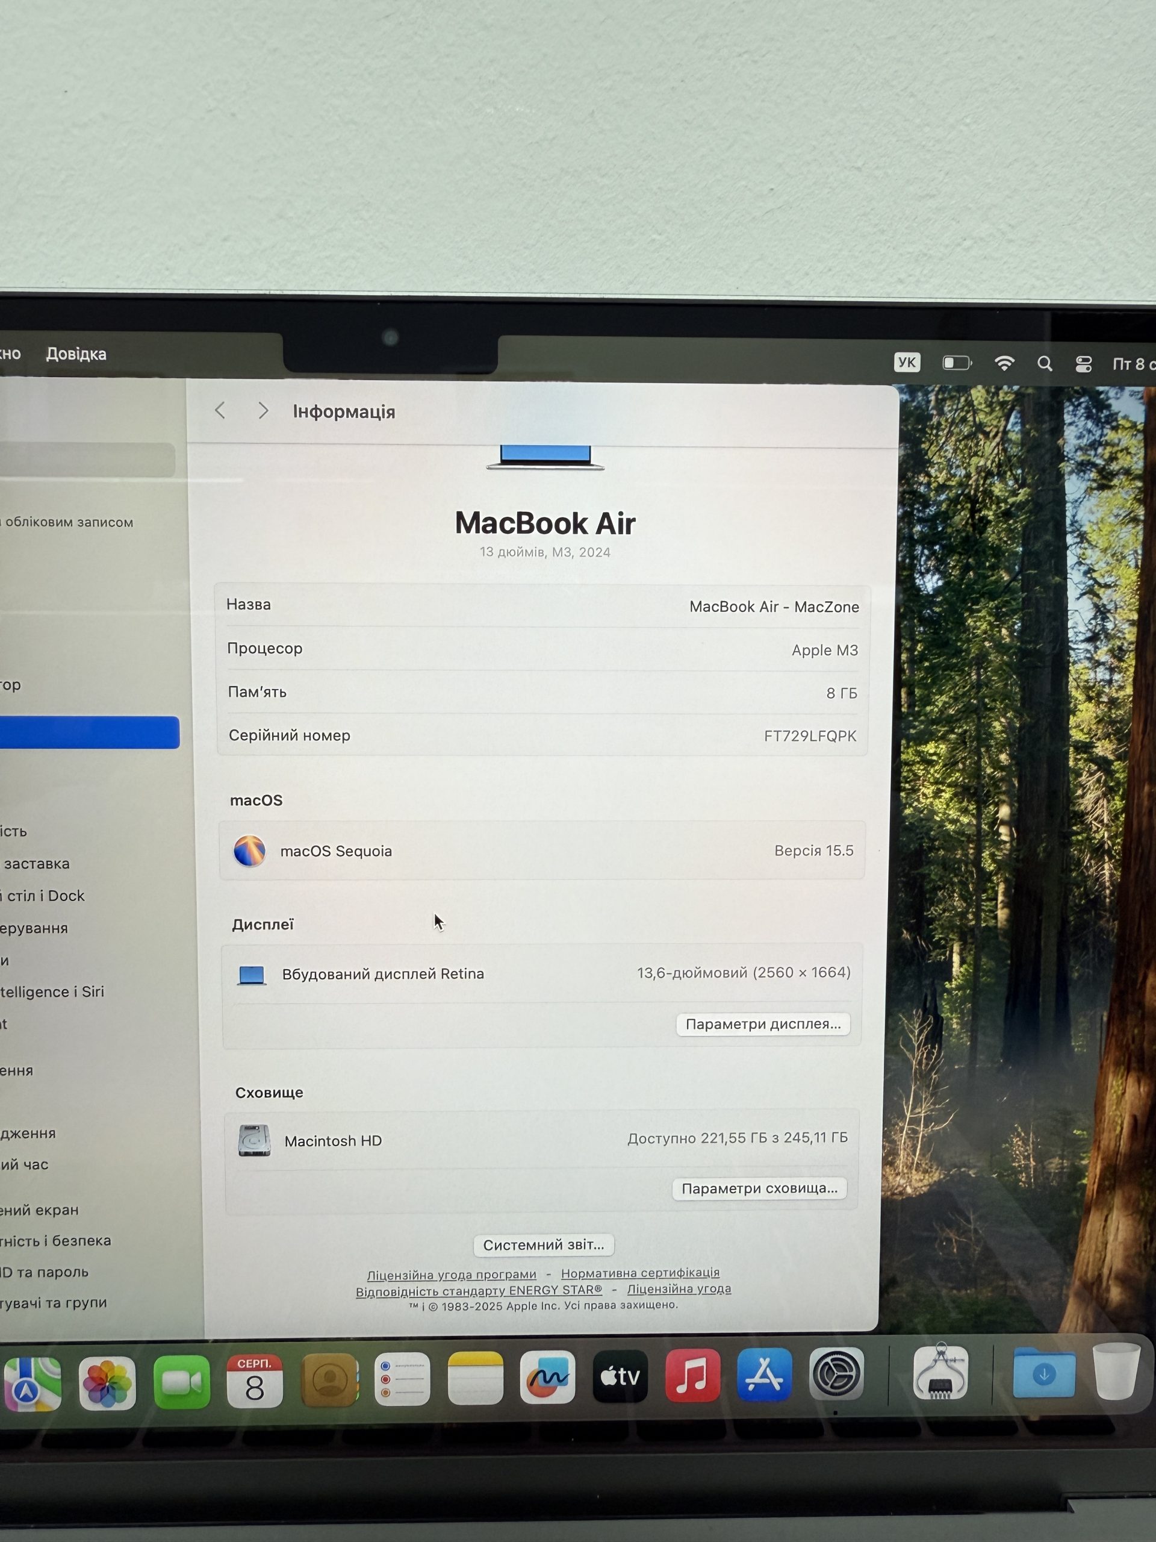Click the macOS Sequoia icon
The image size is (1156, 1542).
click(x=249, y=851)
